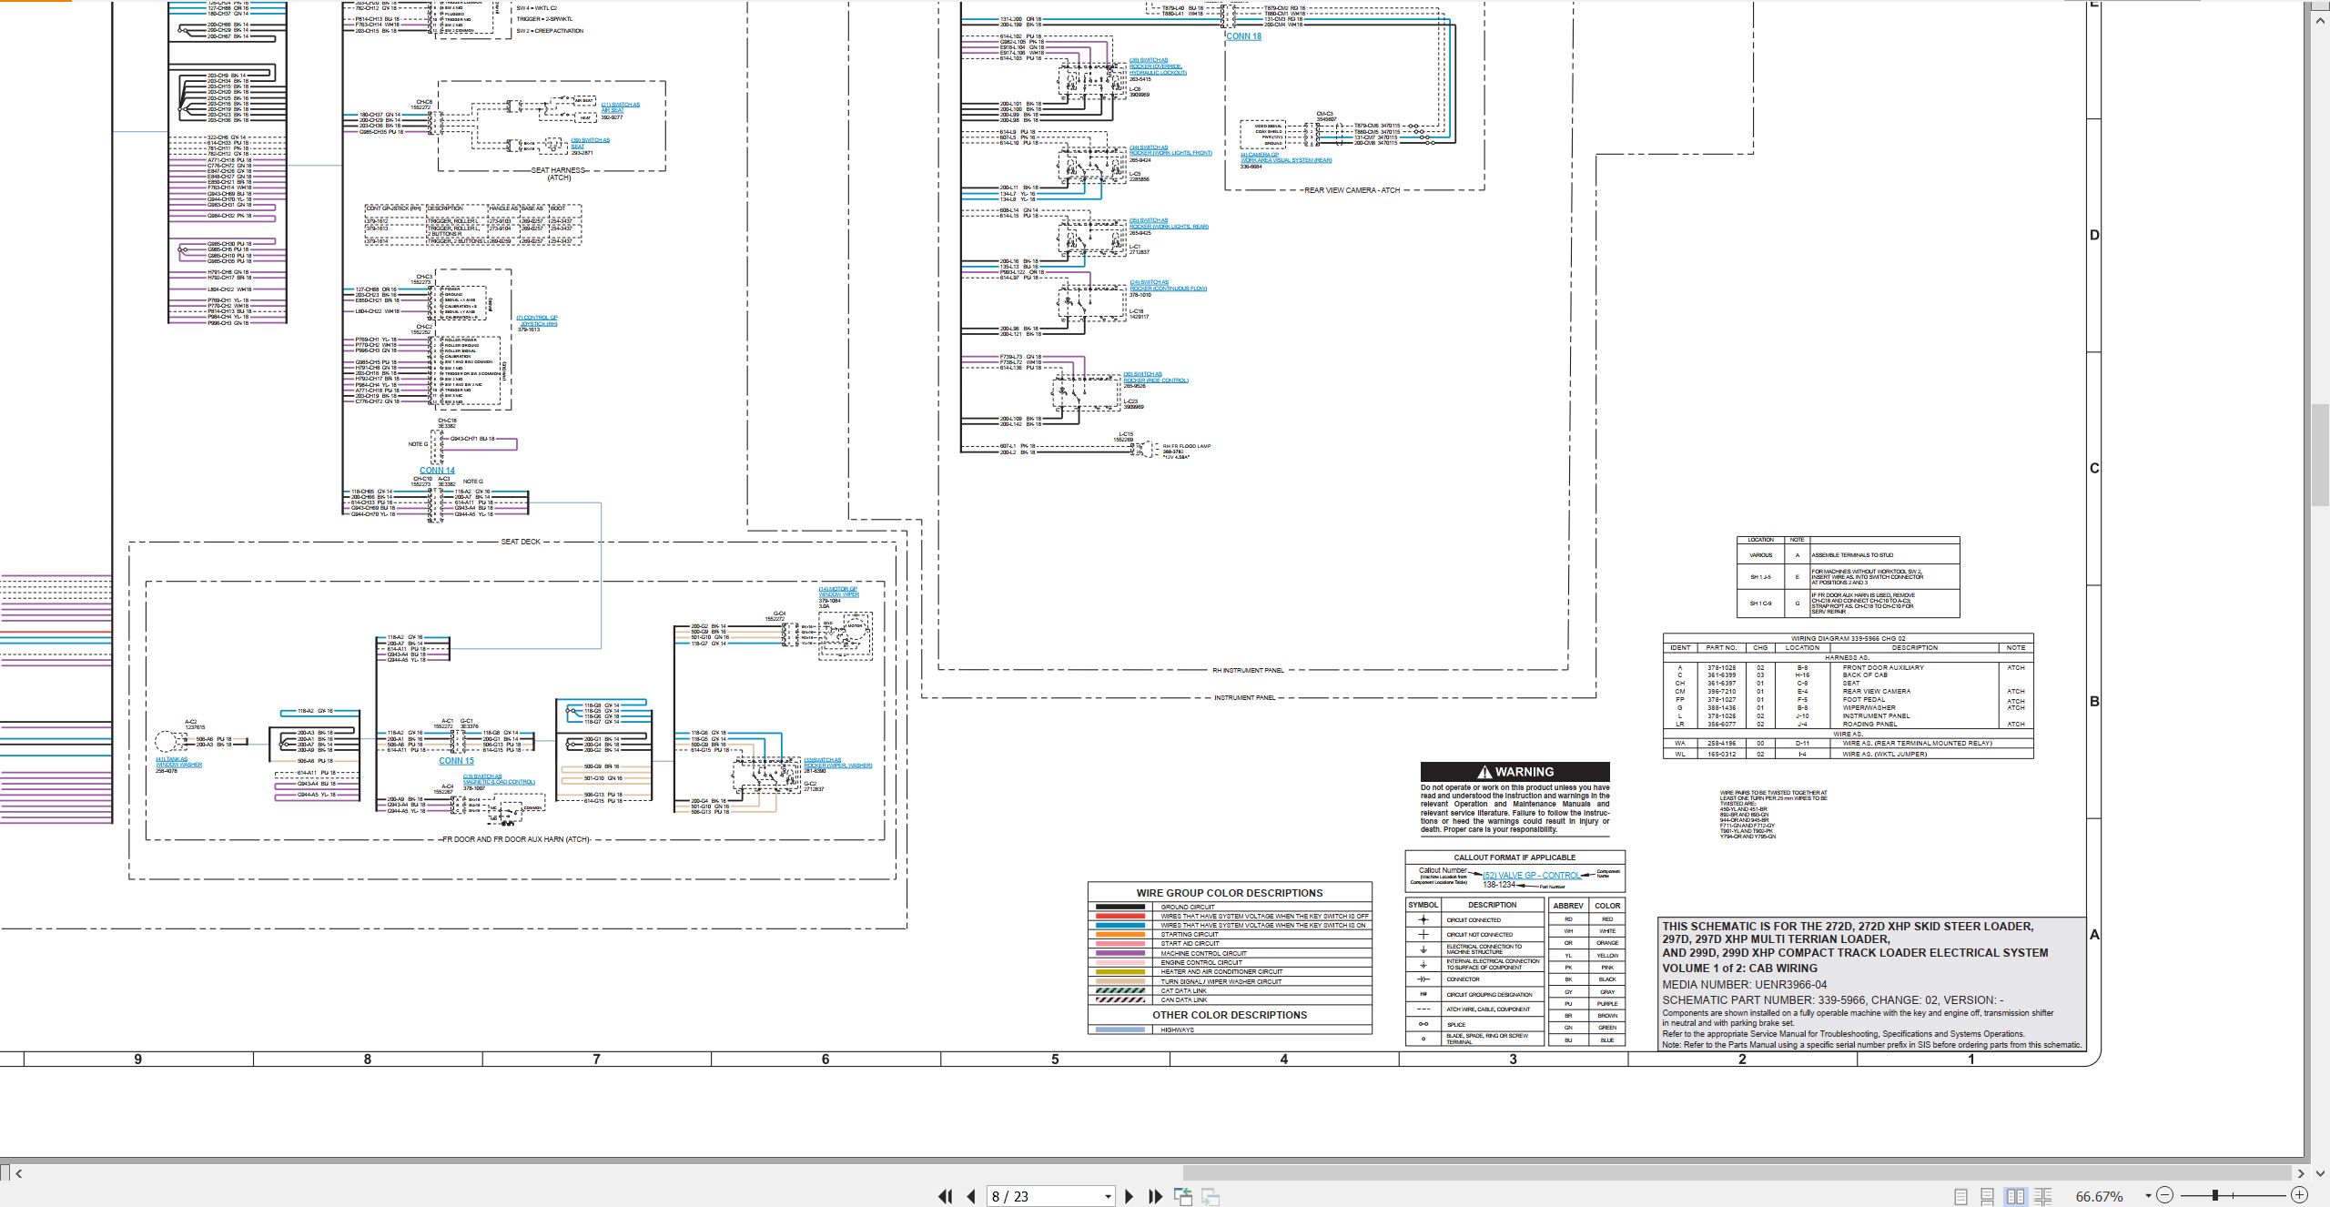
Task: Jump to the last page
Action: [x=1156, y=1196]
